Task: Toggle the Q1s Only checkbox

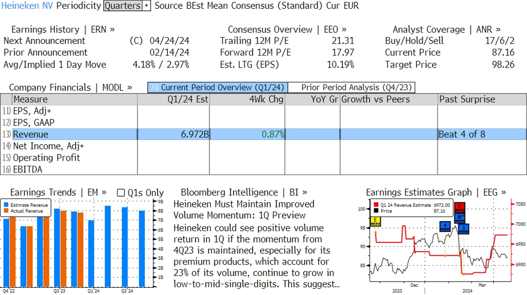Action: coord(120,193)
